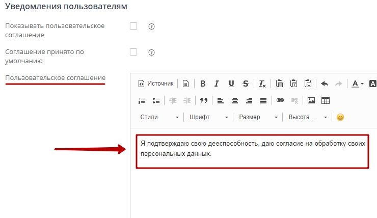377x218 pixels.
Task: Toggle bold formatting
Action: (203, 84)
